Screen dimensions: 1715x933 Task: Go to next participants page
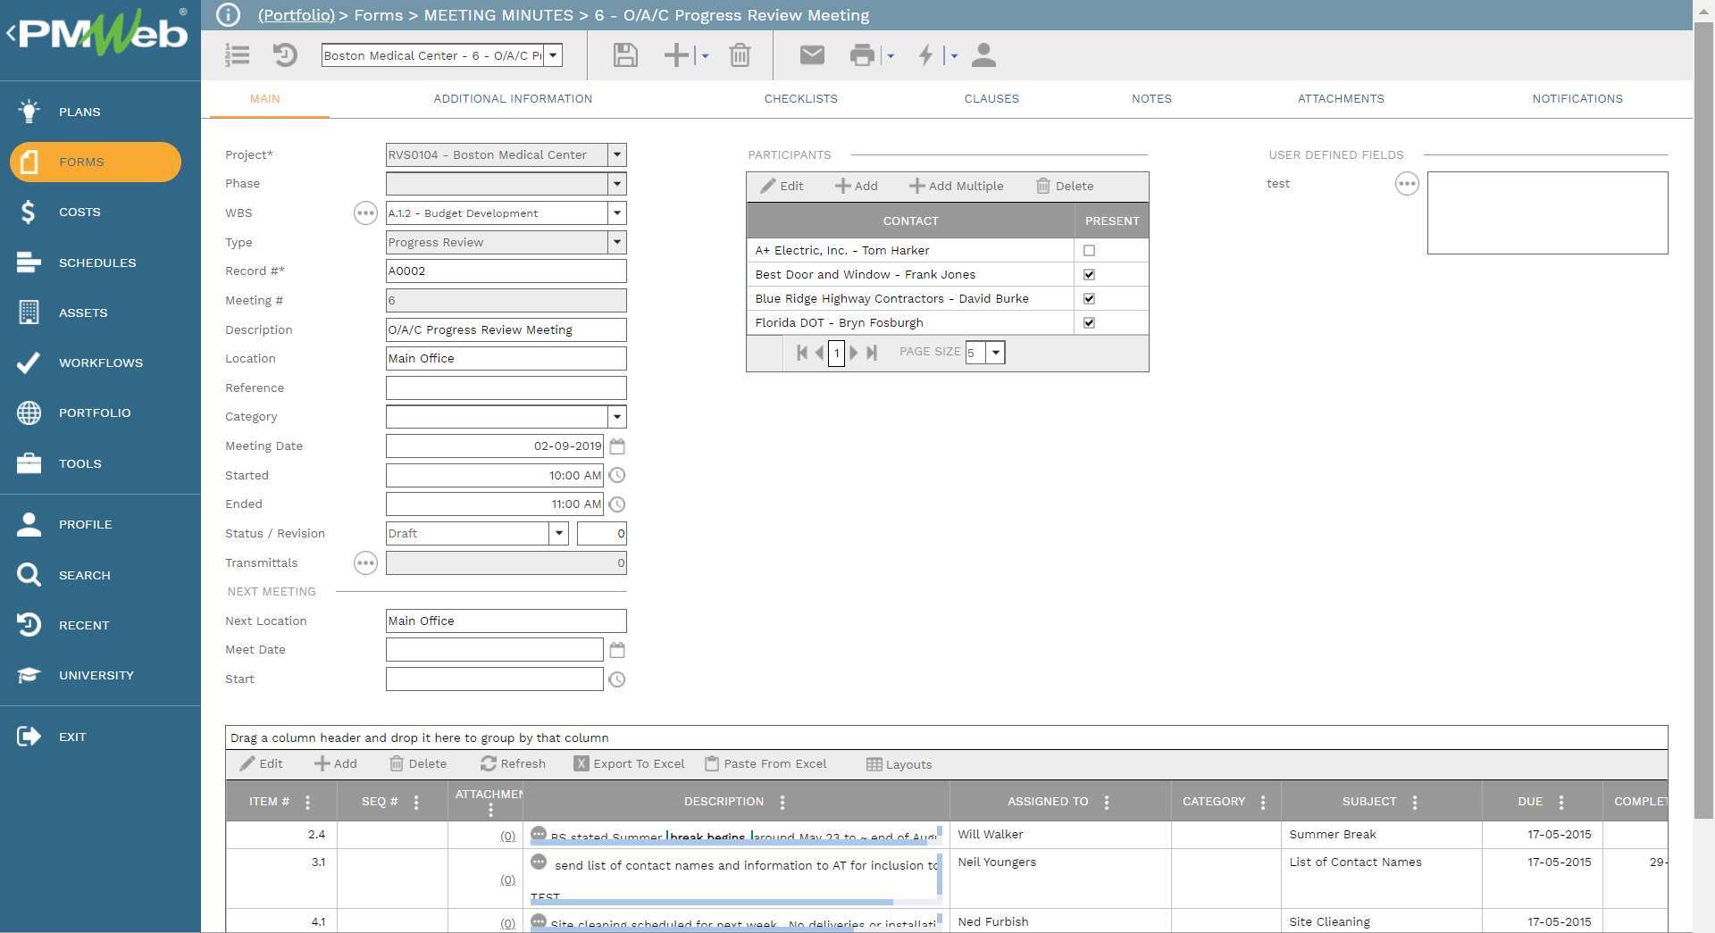(854, 353)
